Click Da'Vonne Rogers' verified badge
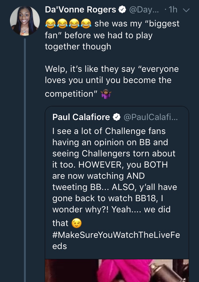 pos(122,10)
